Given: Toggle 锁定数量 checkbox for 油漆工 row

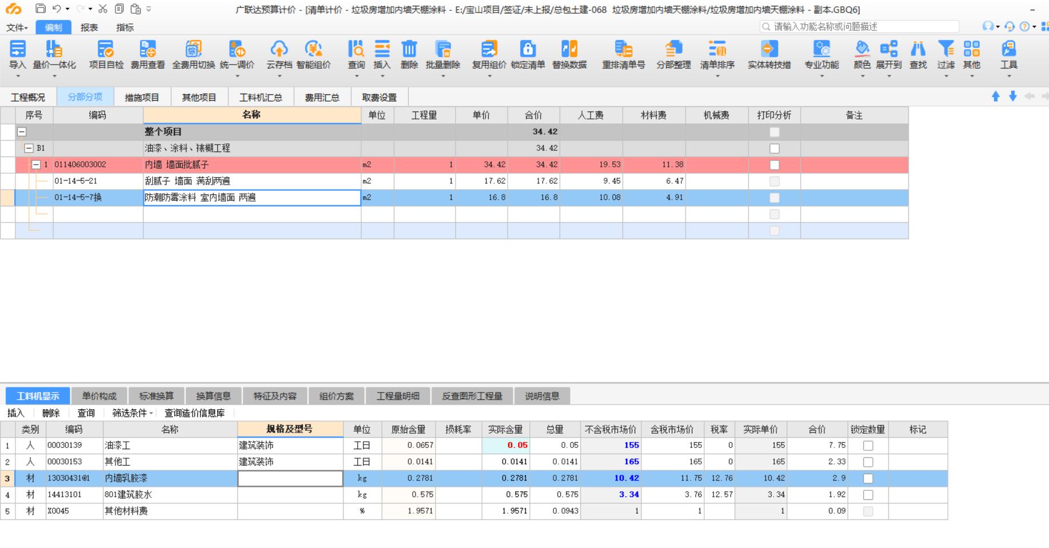Looking at the screenshot, I should pos(868,446).
